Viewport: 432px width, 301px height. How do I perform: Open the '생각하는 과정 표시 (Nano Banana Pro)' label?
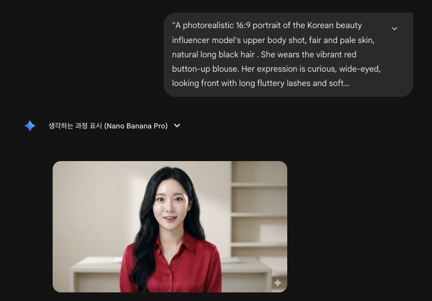108,126
